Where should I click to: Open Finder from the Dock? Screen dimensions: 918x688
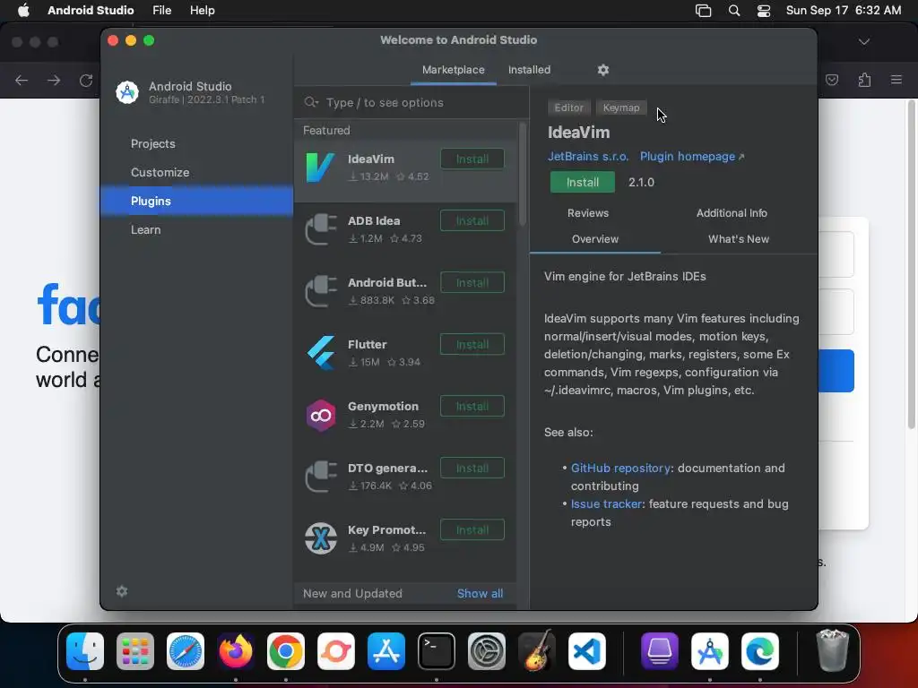coord(85,651)
